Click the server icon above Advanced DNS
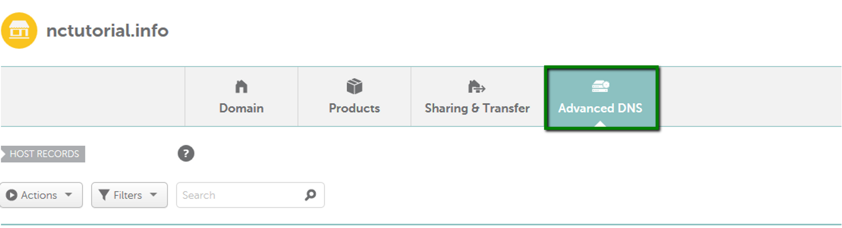The height and width of the screenshot is (228, 842). [x=600, y=86]
